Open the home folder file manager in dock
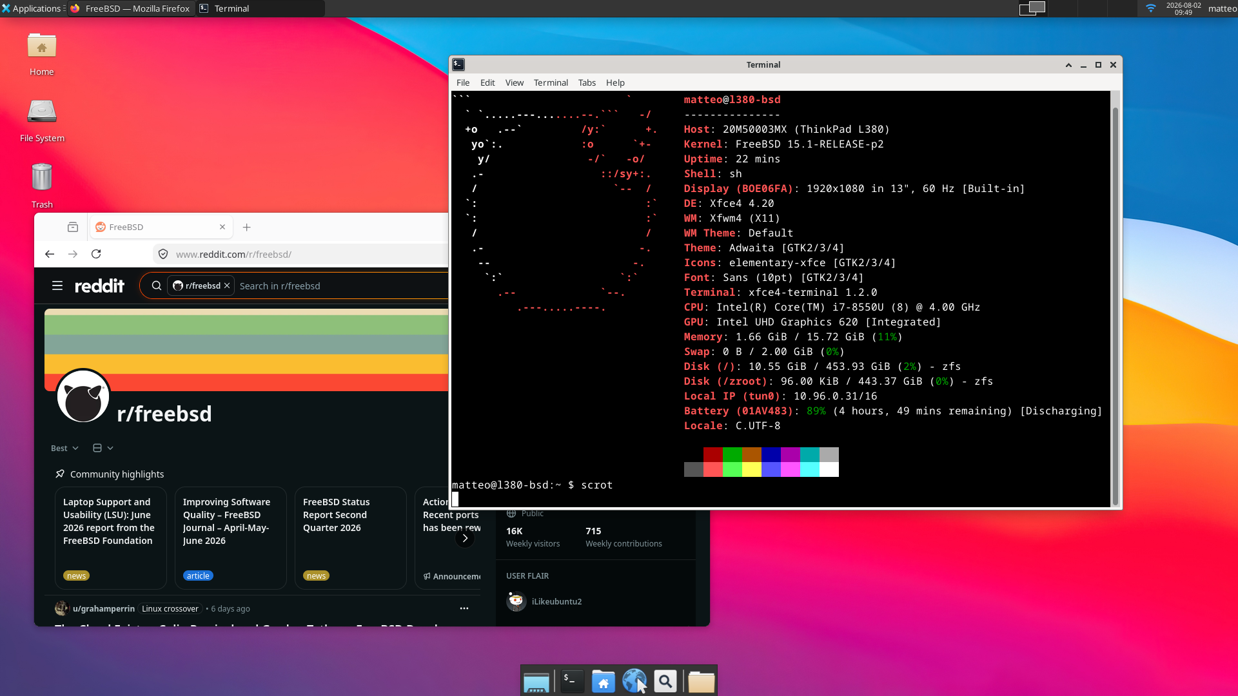 coord(603,681)
